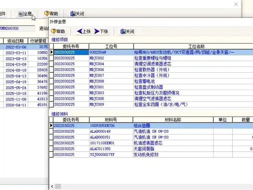This screenshot has width=253, height=190.
Task: Click the horizontal scrollbar left arrow
Action: tap(52, 186)
